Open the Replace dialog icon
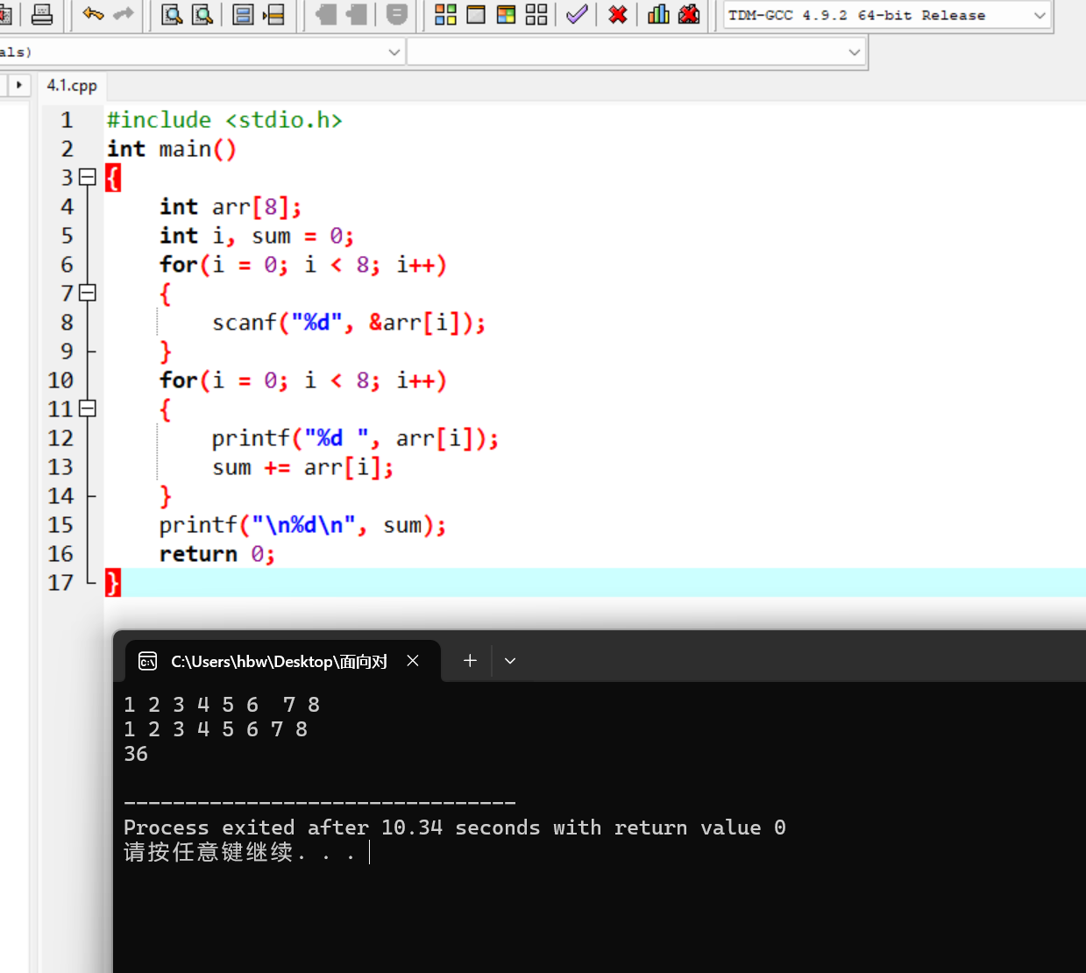1086x973 pixels. tap(202, 14)
